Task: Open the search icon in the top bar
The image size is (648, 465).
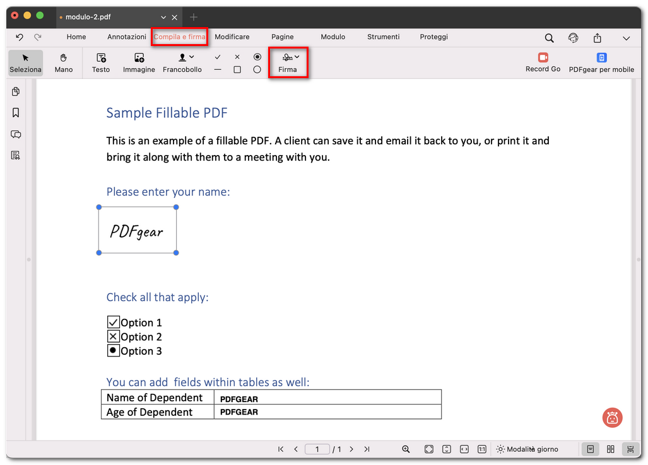Action: point(549,38)
